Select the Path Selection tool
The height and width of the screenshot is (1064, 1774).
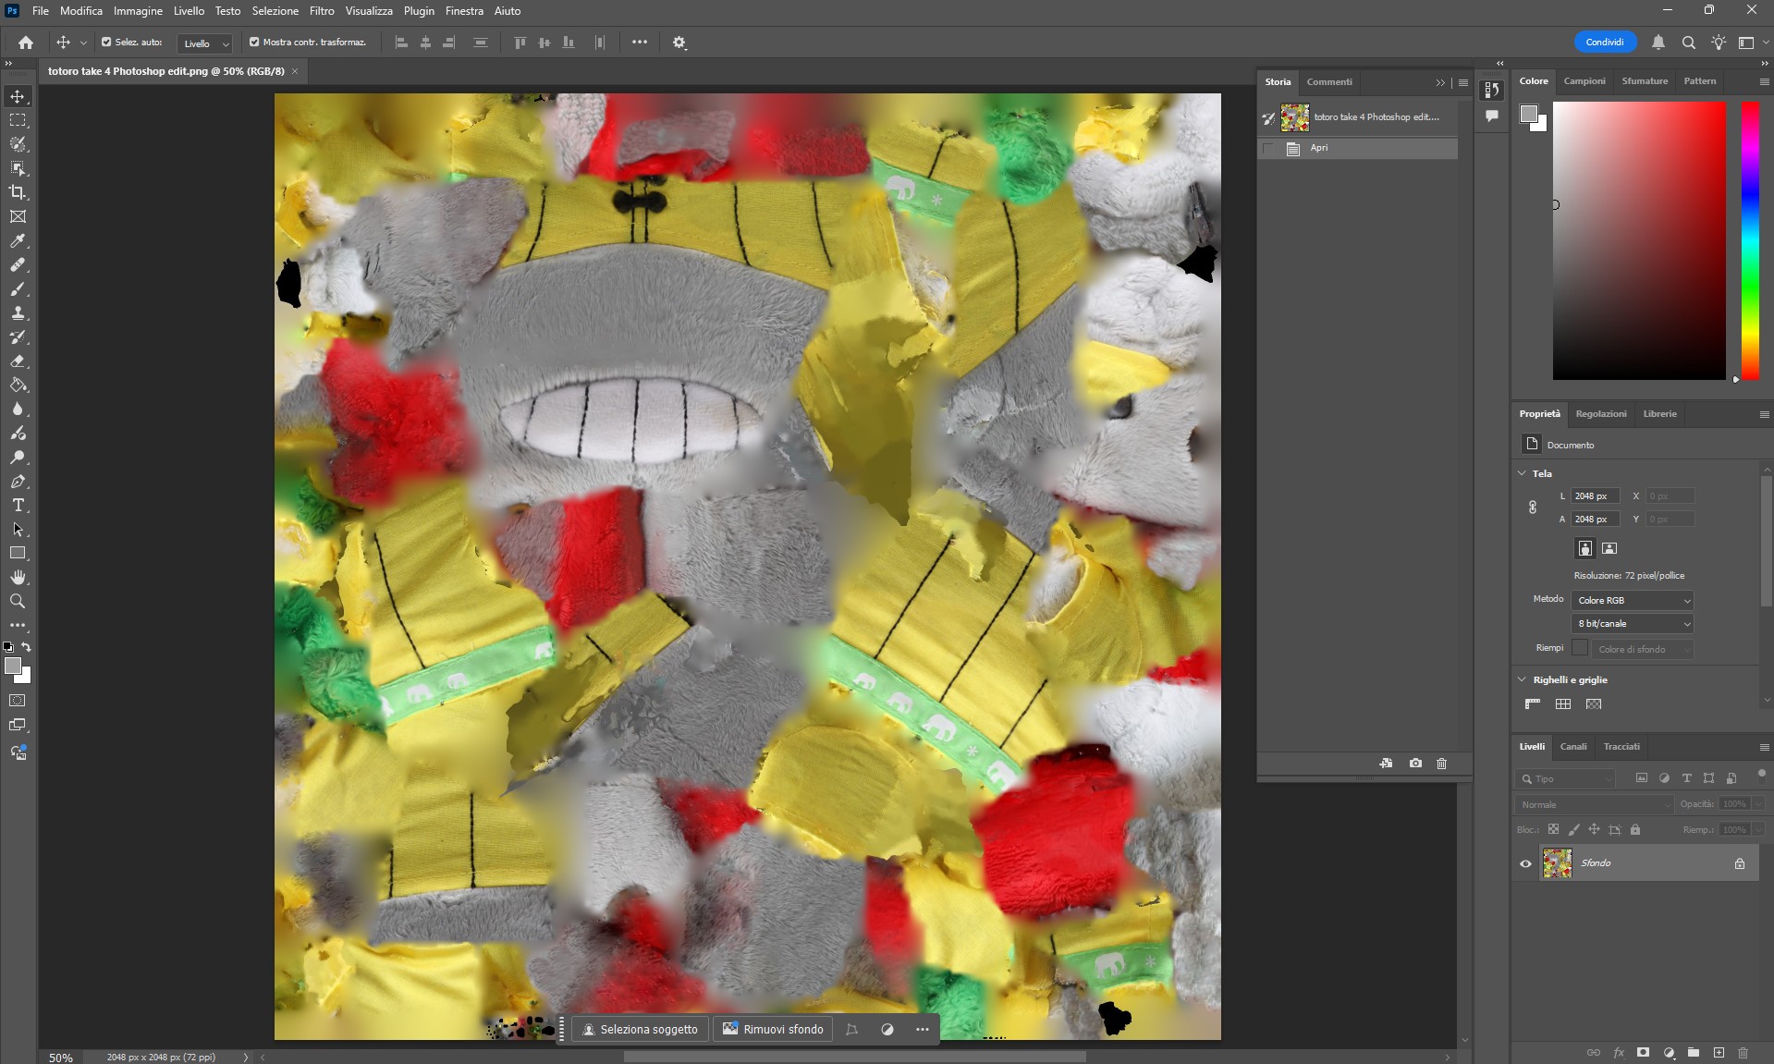(18, 529)
